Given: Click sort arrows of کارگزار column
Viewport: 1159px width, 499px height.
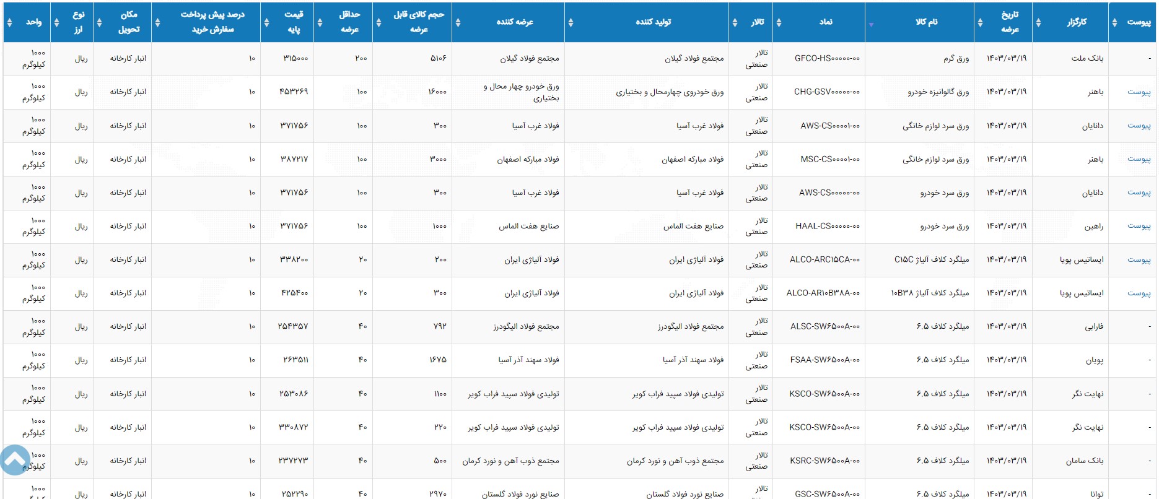Looking at the screenshot, I should [1038, 22].
